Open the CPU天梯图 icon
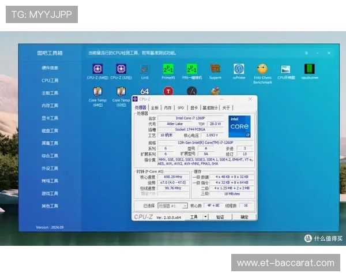Screen dimensions: 346x277 [x=286, y=69]
